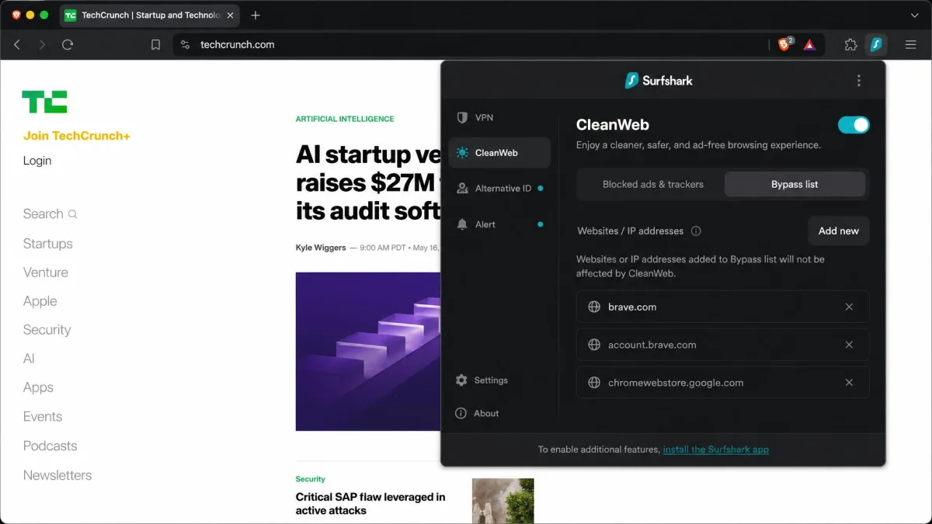The image size is (932, 524).
Task: Go forward in browser history
Action: pos(42,45)
